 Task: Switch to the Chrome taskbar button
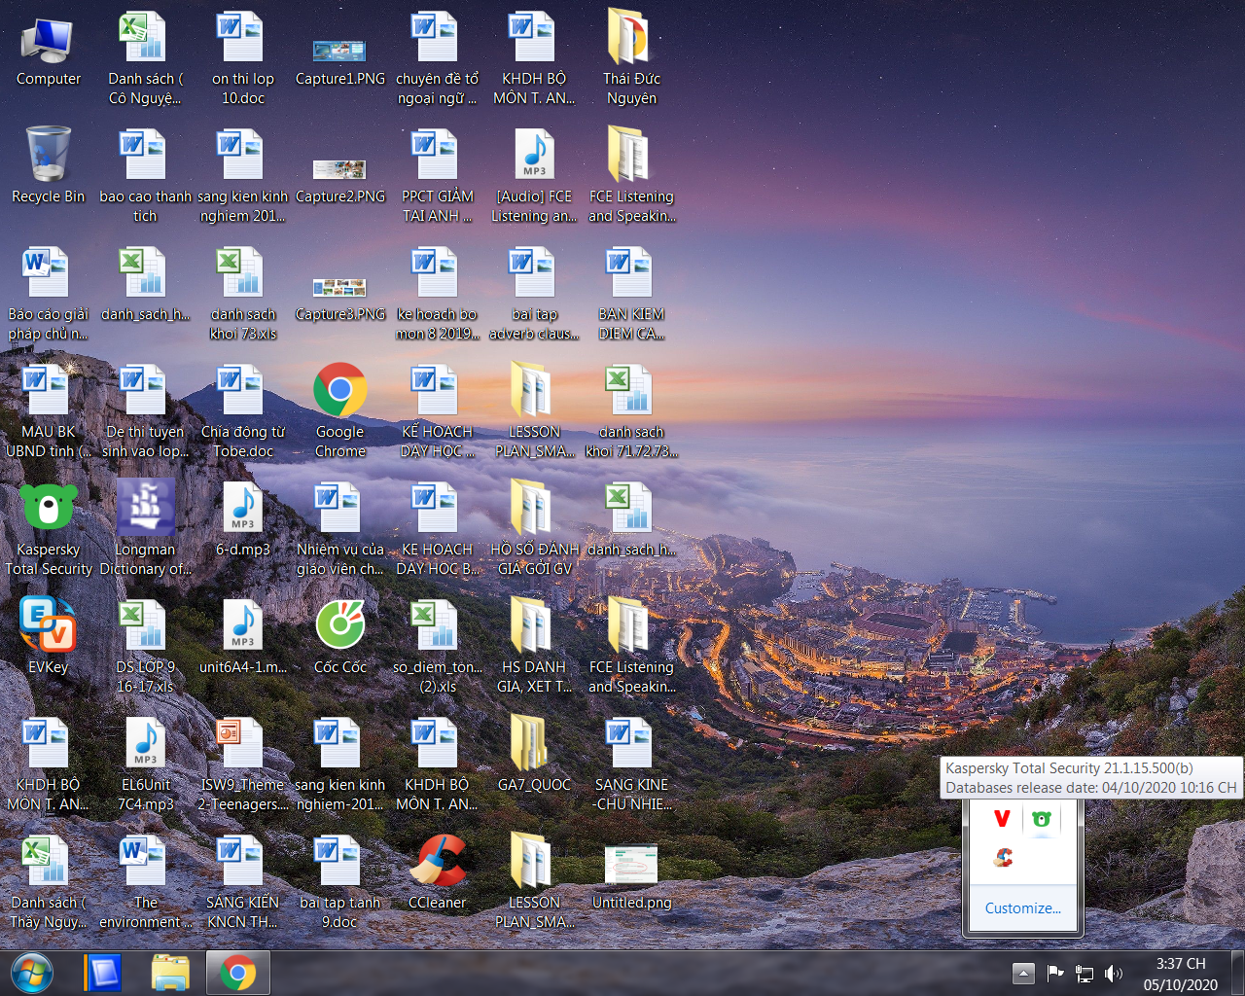click(x=237, y=973)
